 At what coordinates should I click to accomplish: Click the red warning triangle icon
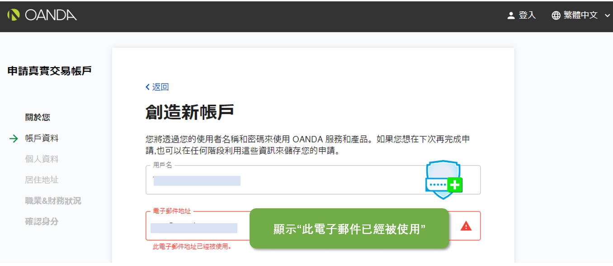pyautogui.click(x=466, y=226)
